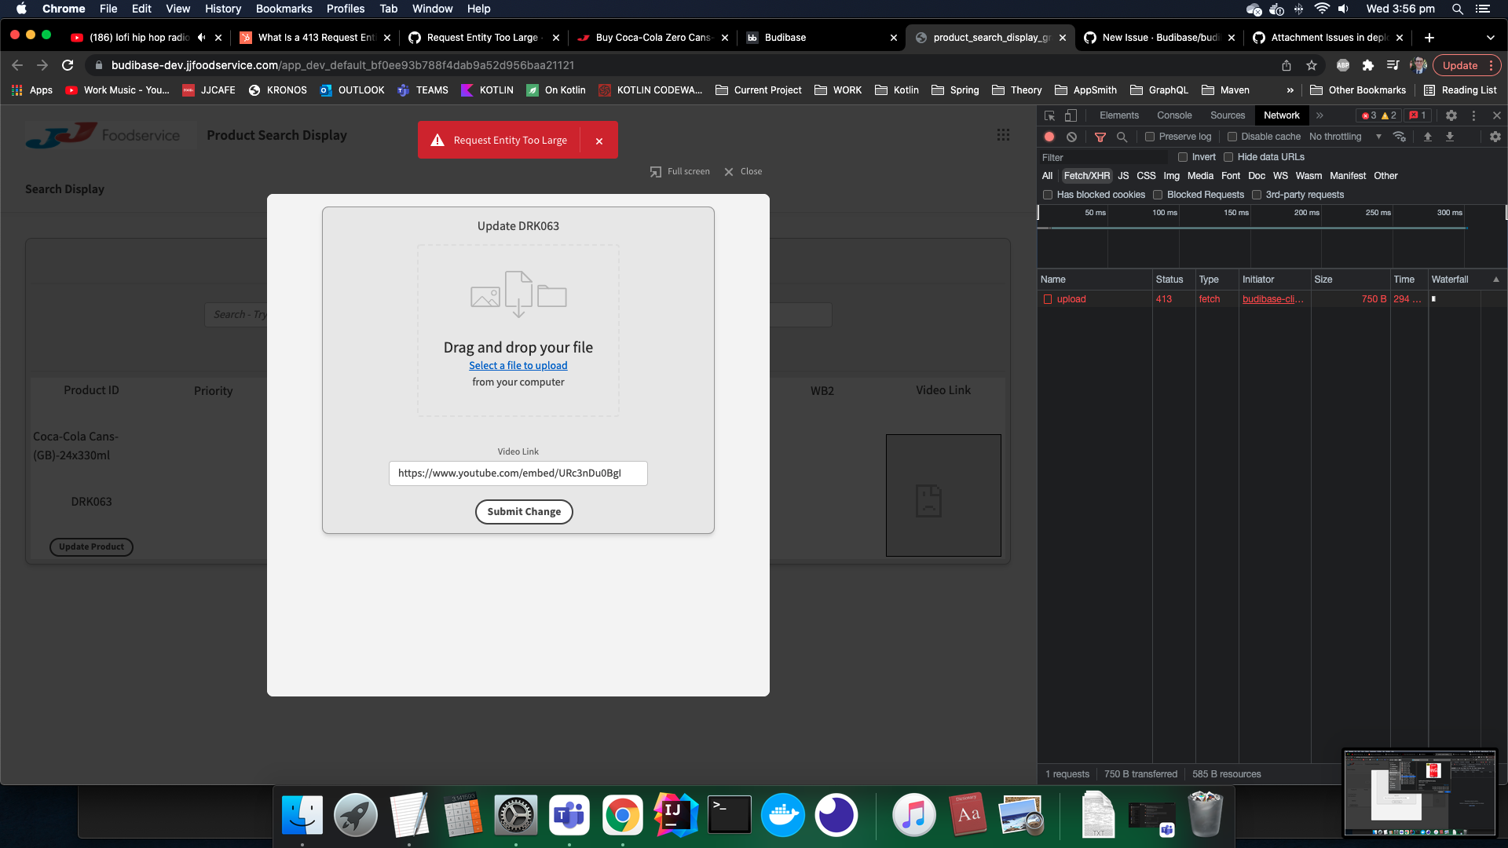The height and width of the screenshot is (848, 1508).
Task: Open Chrome Update menu dots
Action: [x=1491, y=66]
